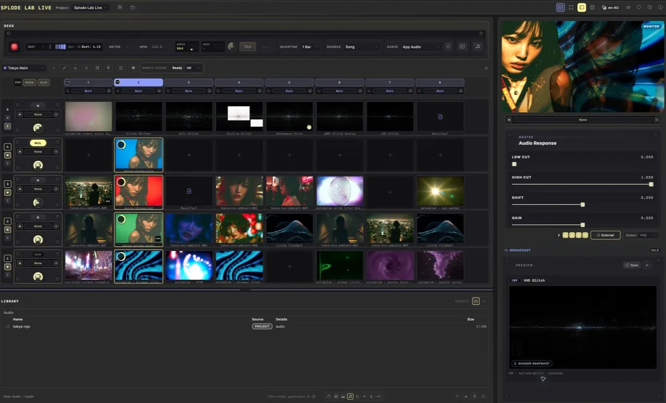Click the Burn button under column 1
Image resolution: width=666 pixels, height=403 pixels.
[x=88, y=91]
